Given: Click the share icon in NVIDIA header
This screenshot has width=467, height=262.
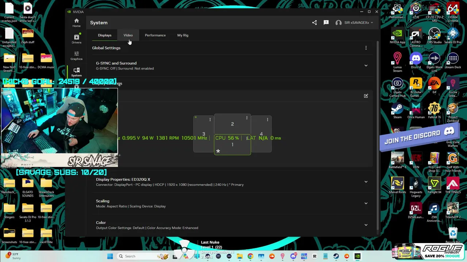Looking at the screenshot, I should click(x=314, y=23).
